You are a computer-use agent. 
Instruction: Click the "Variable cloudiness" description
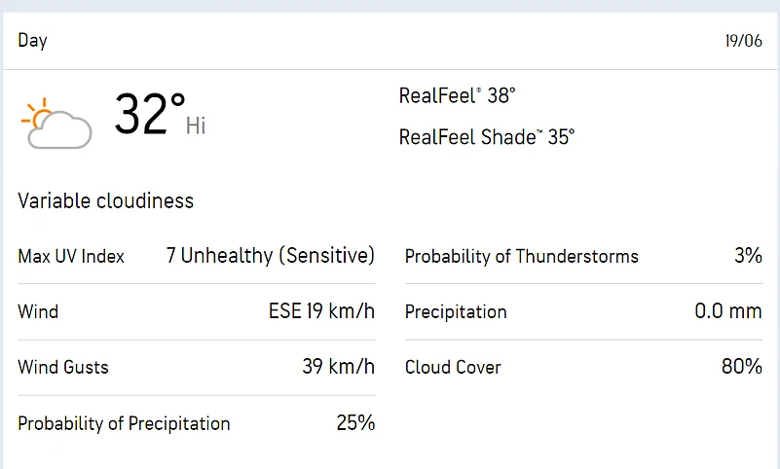pos(105,201)
